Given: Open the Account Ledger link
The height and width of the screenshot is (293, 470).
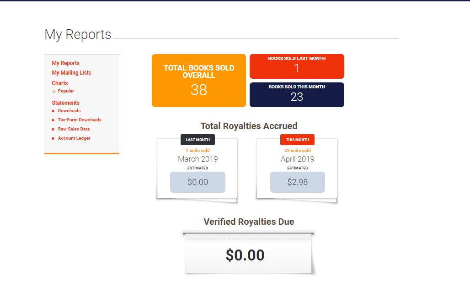Looking at the screenshot, I should tap(74, 138).
